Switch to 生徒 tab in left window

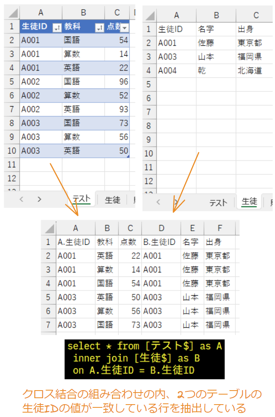coord(113,200)
